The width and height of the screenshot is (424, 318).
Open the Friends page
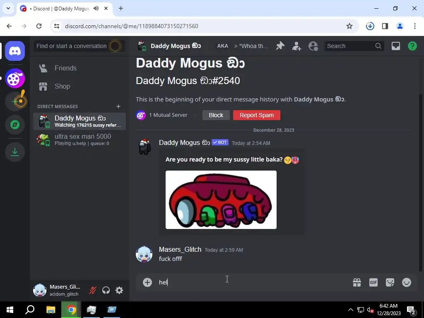pos(79,68)
